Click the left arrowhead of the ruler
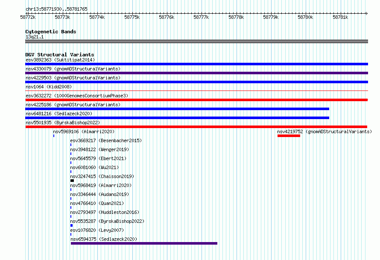Viewport: 380px width, 260px height. [26, 13]
